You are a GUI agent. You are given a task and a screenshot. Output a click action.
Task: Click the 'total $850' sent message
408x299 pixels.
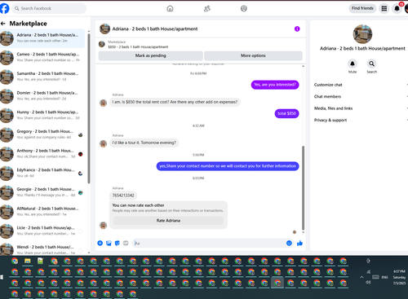click(x=286, y=113)
